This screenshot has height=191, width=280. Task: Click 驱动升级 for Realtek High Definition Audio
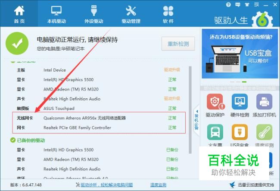(172, 98)
